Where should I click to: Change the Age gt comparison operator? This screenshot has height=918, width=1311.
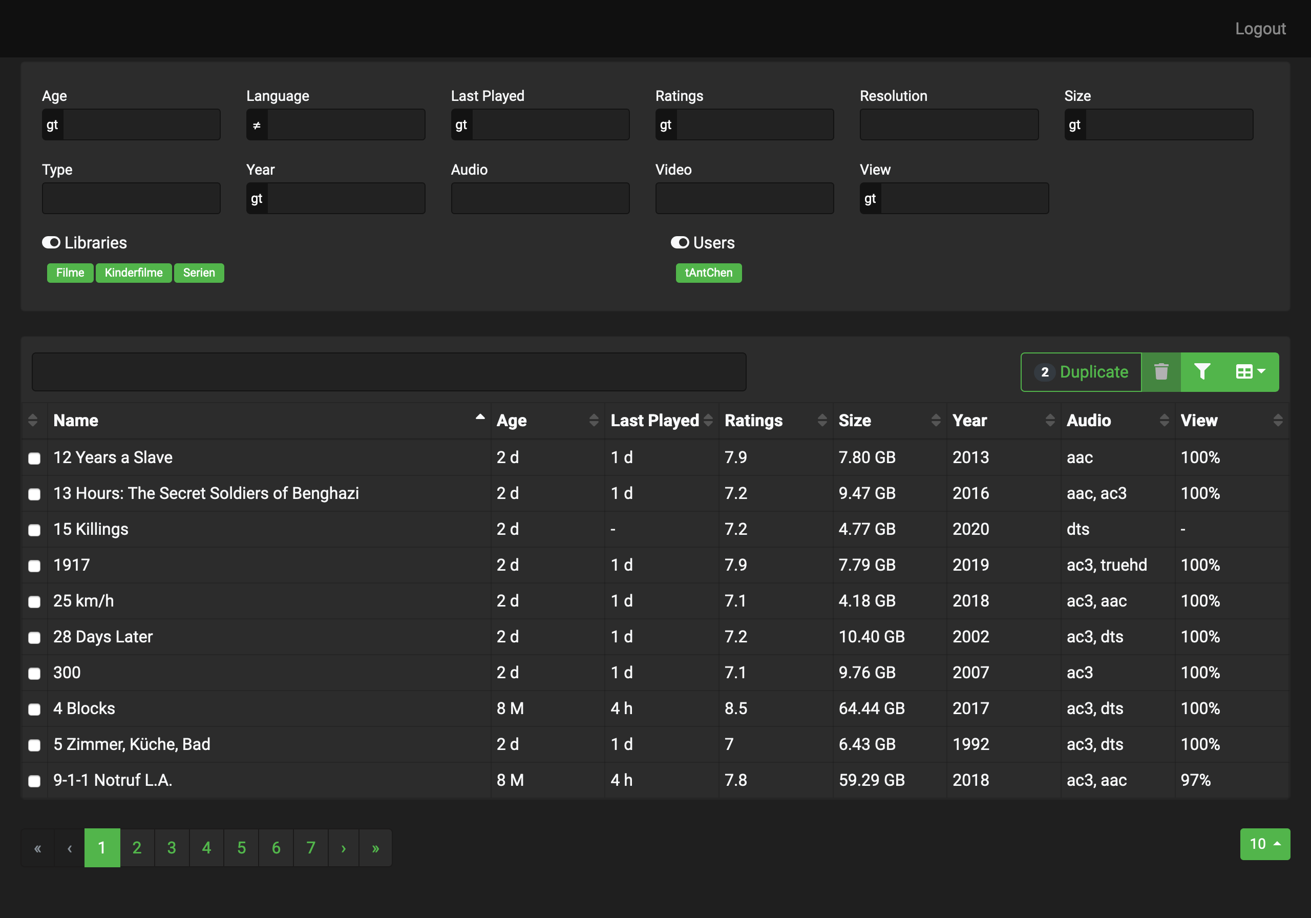click(53, 124)
